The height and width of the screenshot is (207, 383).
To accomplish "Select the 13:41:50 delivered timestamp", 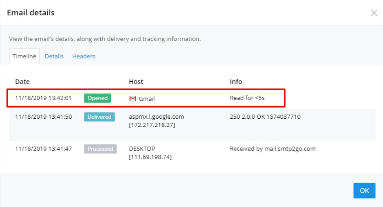I will pos(43,117).
